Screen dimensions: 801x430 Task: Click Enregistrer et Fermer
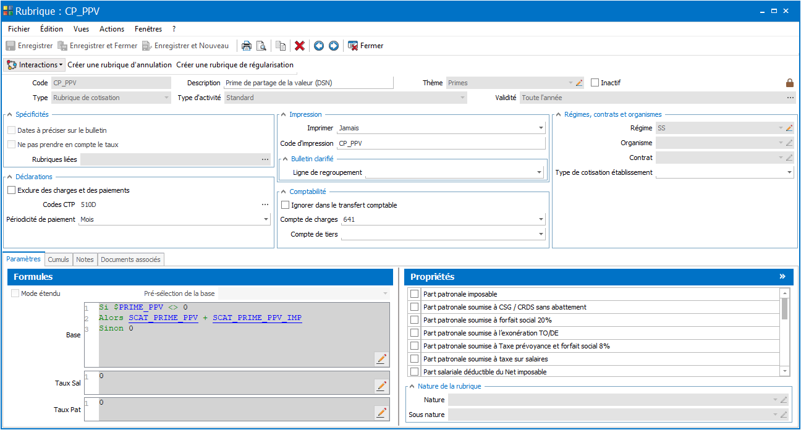pyautogui.click(x=98, y=46)
